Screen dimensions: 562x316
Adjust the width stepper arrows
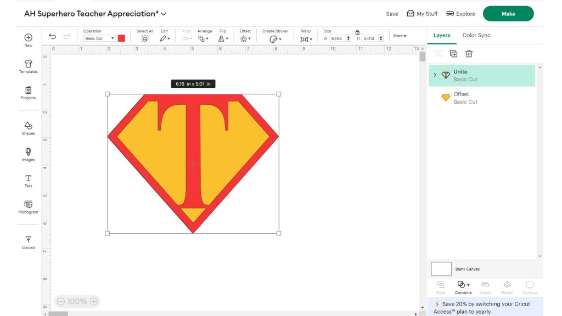(x=348, y=38)
